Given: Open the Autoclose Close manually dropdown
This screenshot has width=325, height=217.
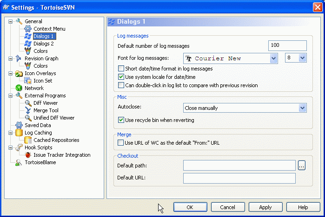Looking at the screenshot, I should click(x=302, y=108).
